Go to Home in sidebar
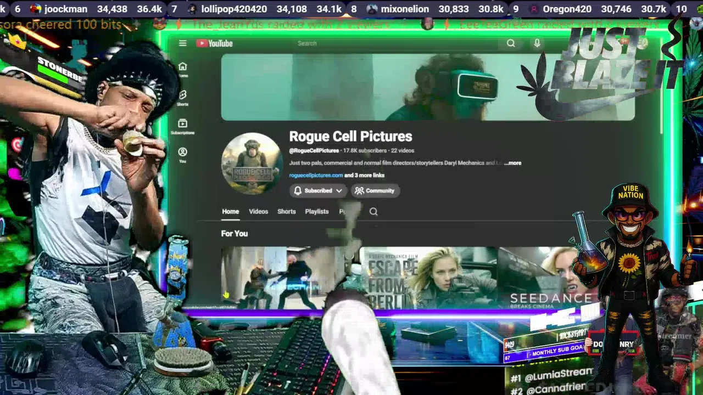 [182, 70]
